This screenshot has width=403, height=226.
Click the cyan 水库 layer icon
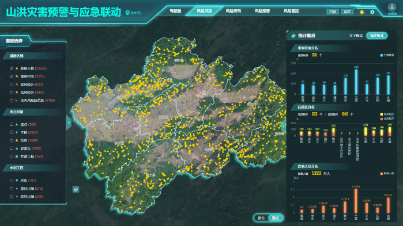[x=17, y=181]
